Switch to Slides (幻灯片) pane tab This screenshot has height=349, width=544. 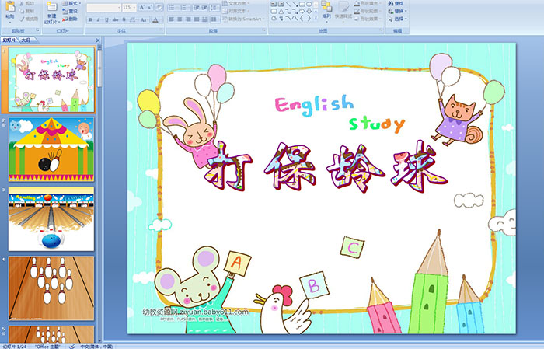[9, 40]
